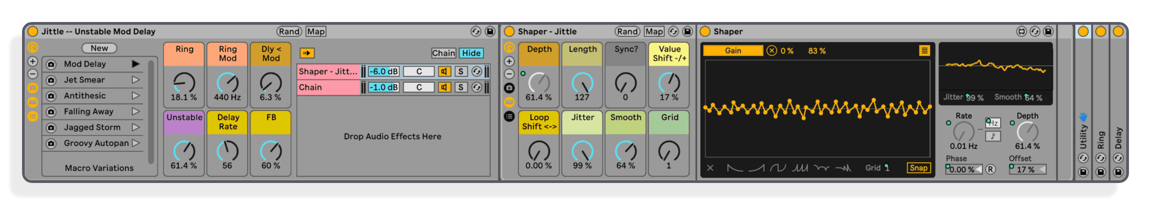Turn off the Shaper device activator
Screen dimensions: 1151x205
pyautogui.click(x=705, y=31)
